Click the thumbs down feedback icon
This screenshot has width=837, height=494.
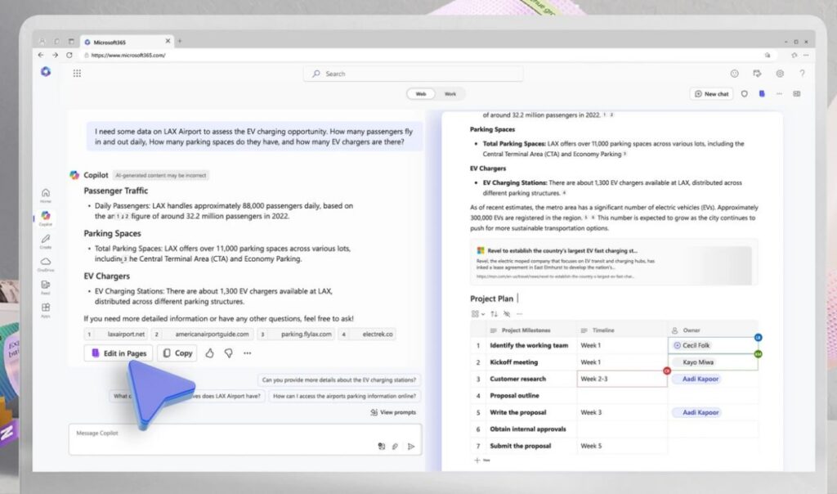(228, 353)
